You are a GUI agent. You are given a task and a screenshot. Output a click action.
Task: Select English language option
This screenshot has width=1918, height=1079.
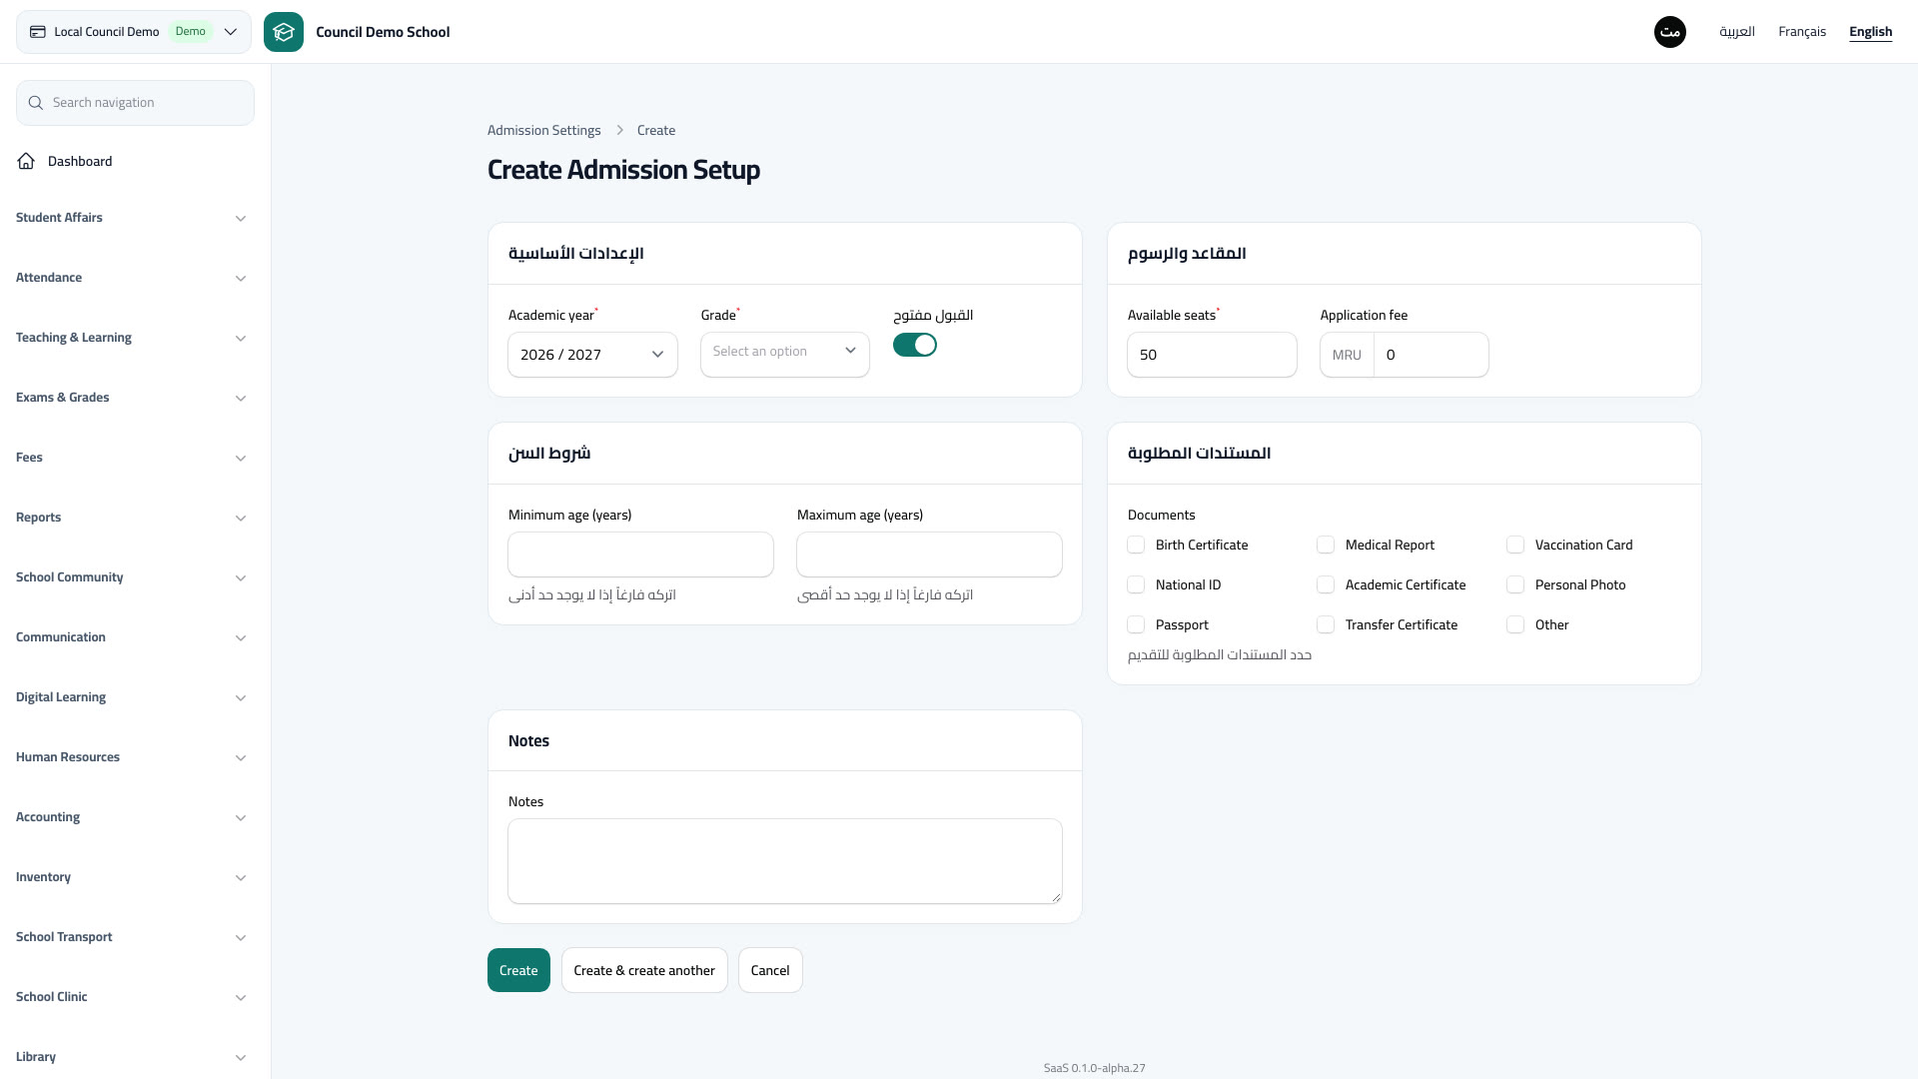[x=1870, y=32]
